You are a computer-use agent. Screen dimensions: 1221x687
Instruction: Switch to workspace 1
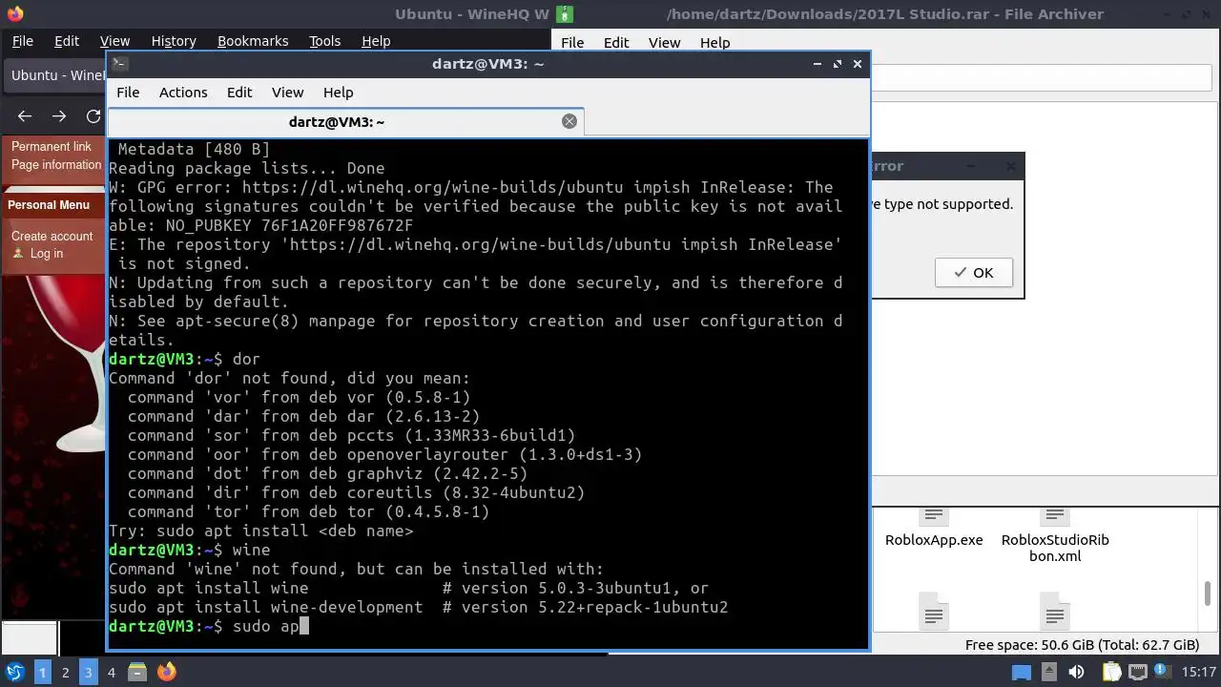42,672
